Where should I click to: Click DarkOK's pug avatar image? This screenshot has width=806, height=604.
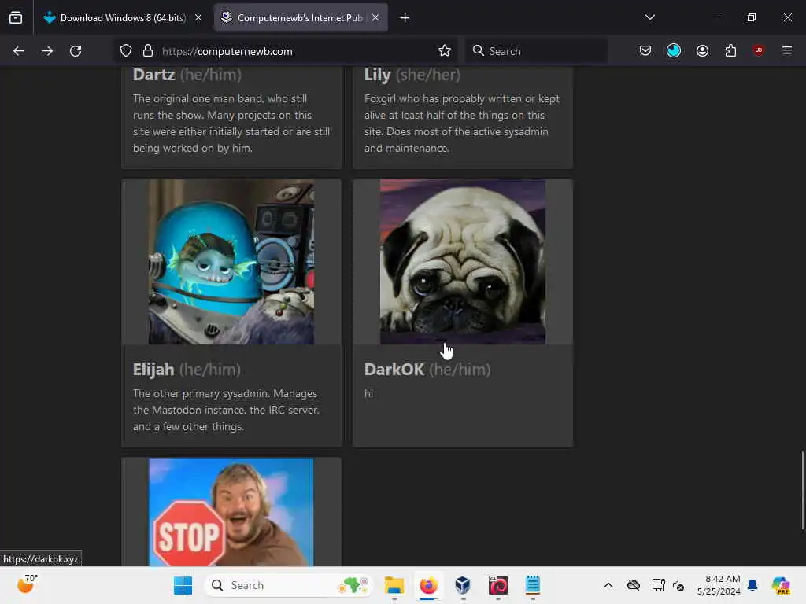pyautogui.click(x=463, y=262)
